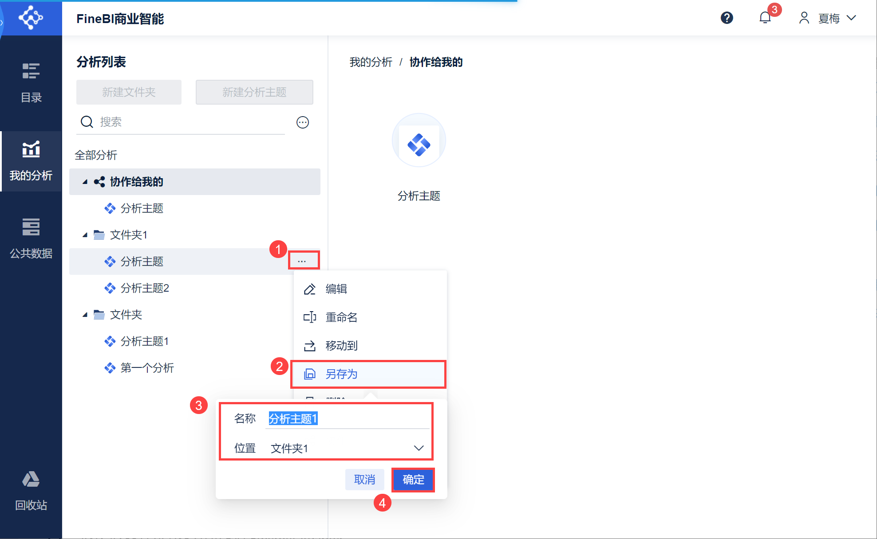This screenshot has height=539, width=877.
Task: Click the circular more-options icon beside the search
Action: (x=303, y=122)
